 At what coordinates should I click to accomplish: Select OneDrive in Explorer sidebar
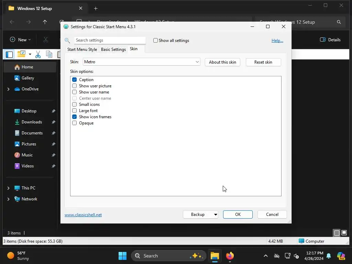pyautogui.click(x=30, y=89)
